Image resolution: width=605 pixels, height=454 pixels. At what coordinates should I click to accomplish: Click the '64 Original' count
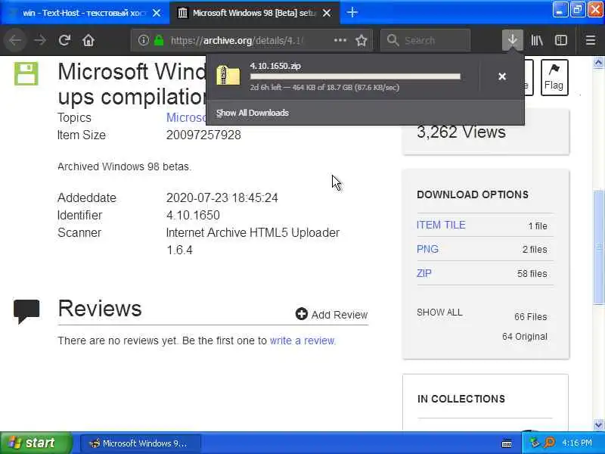[x=525, y=337]
